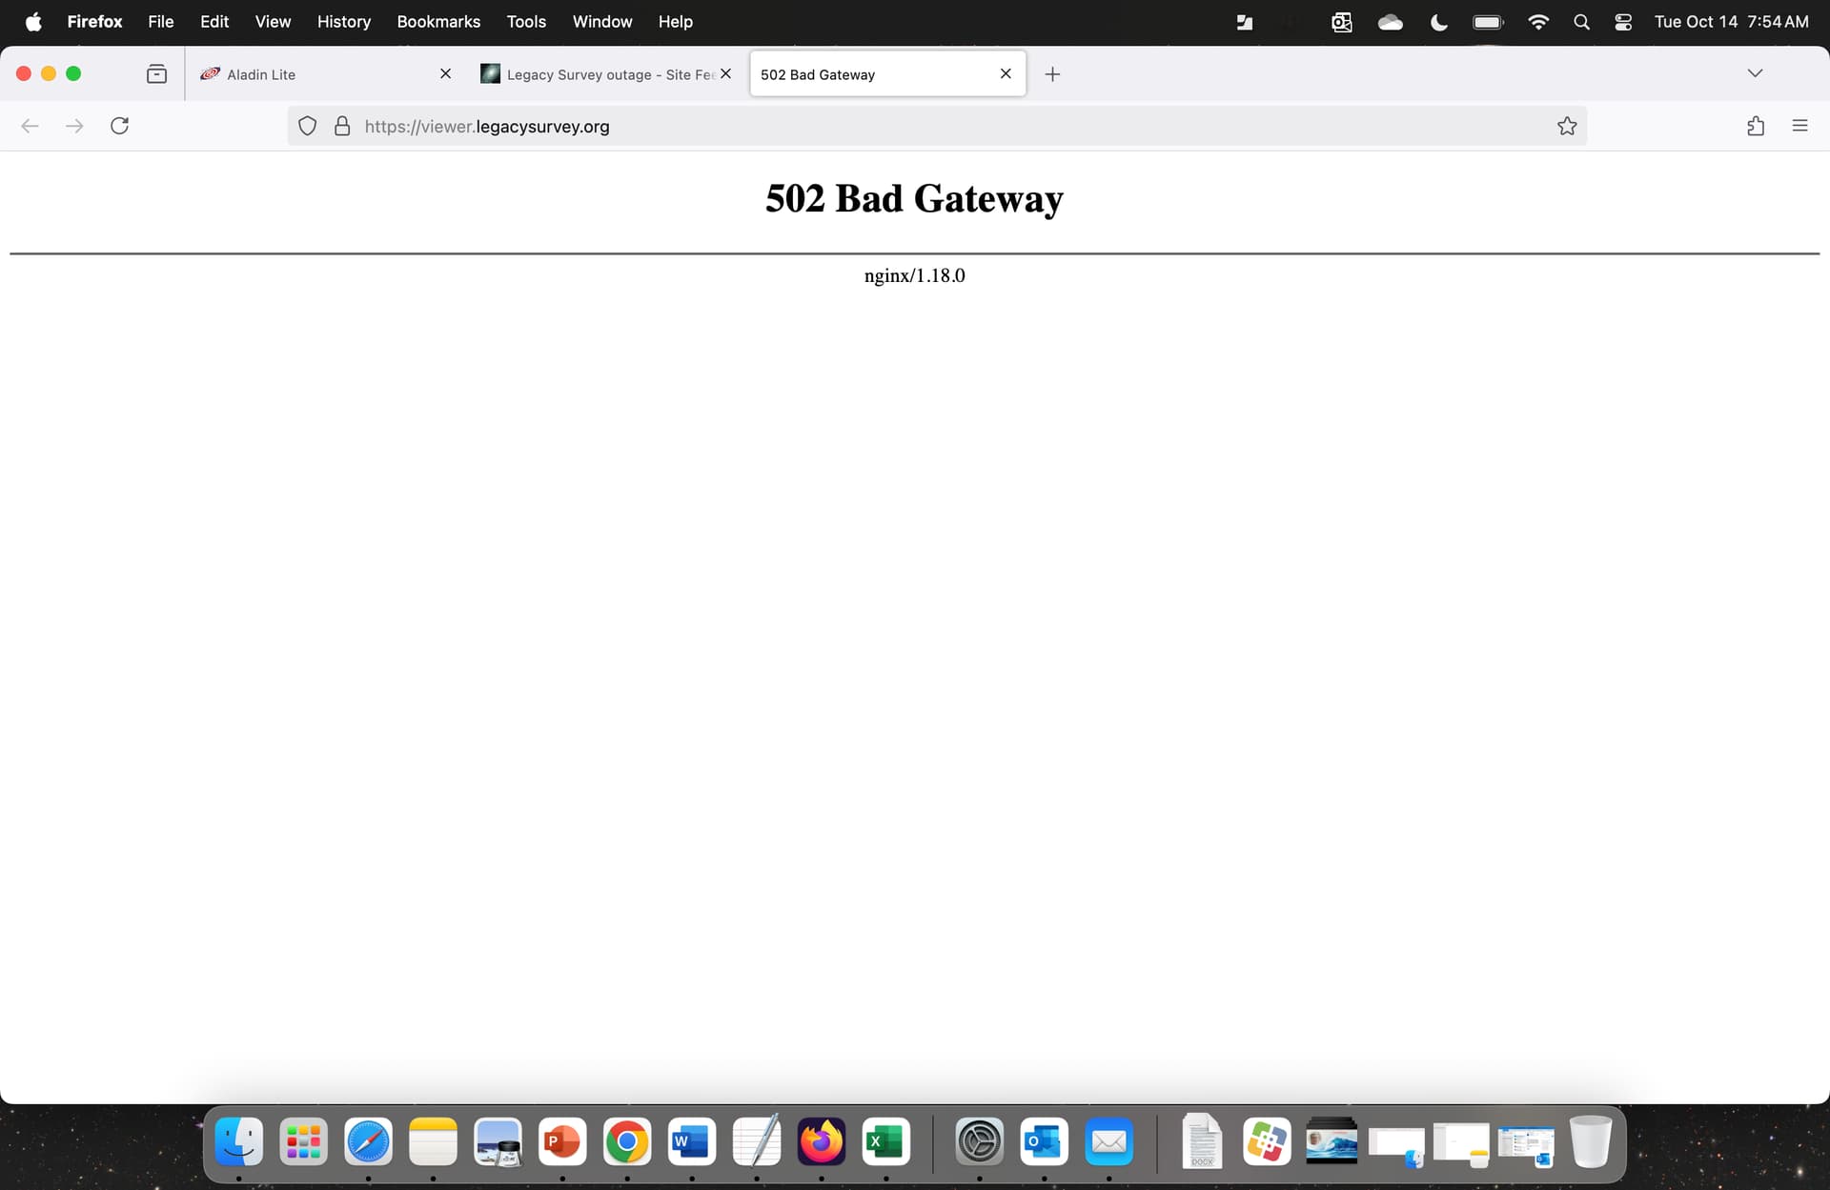This screenshot has height=1190, width=1830.
Task: Close the 502 Bad Gateway tab
Action: (1006, 73)
